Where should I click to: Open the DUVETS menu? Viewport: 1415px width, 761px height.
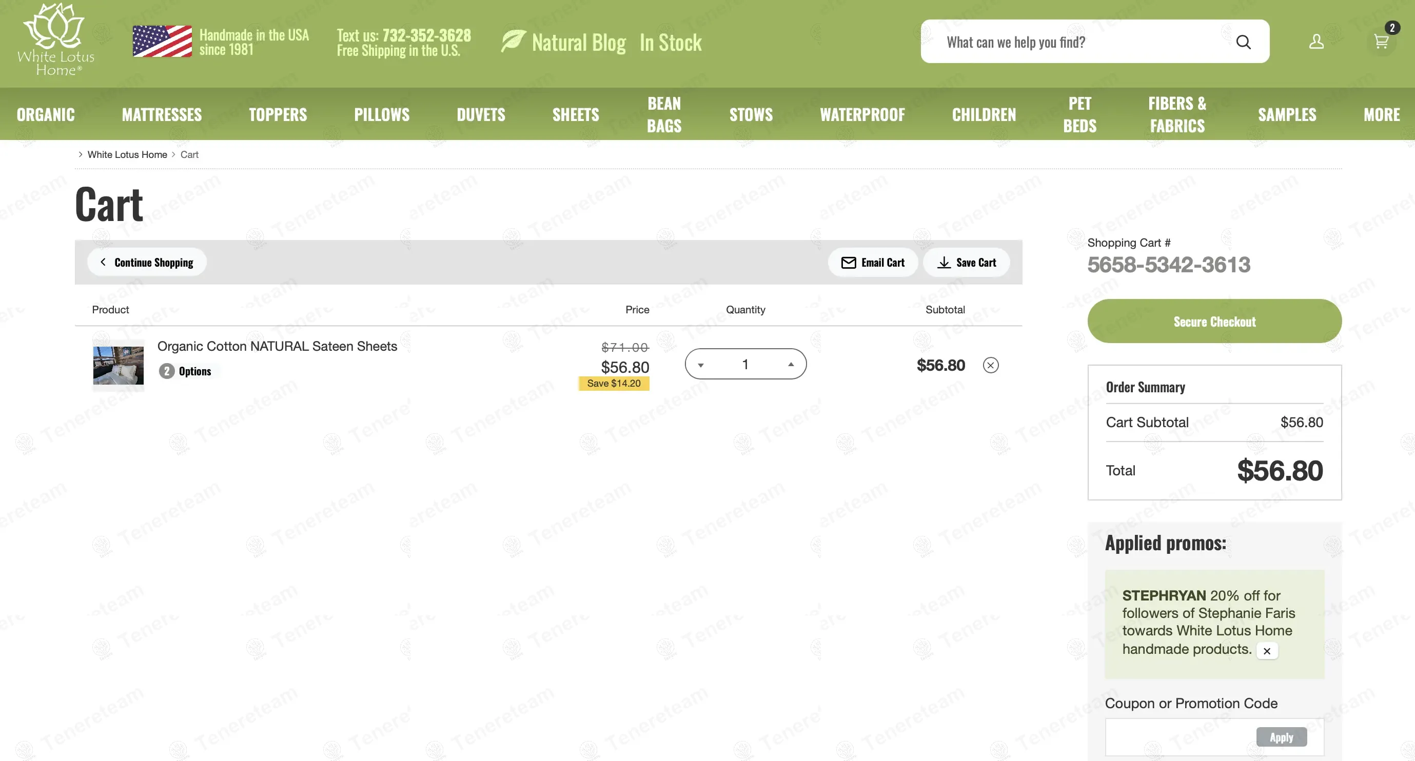481,114
